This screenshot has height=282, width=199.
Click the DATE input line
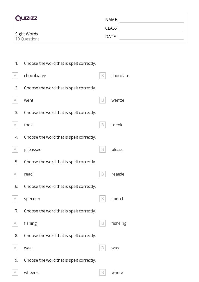pyautogui.click(x=152, y=37)
